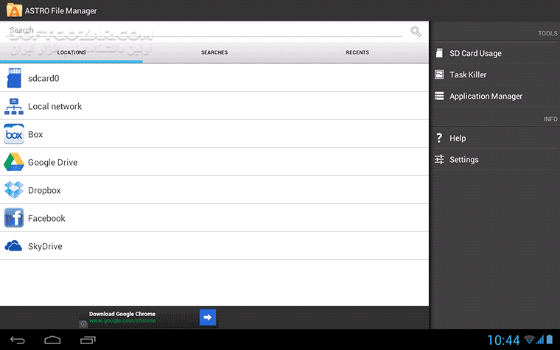The width and height of the screenshot is (560, 350).
Task: Tap the Android home button
Action: 52,340
